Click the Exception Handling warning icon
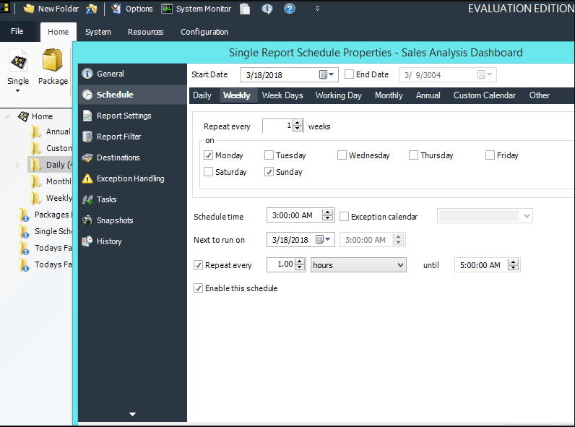Image resolution: width=575 pixels, height=427 pixels. [87, 178]
